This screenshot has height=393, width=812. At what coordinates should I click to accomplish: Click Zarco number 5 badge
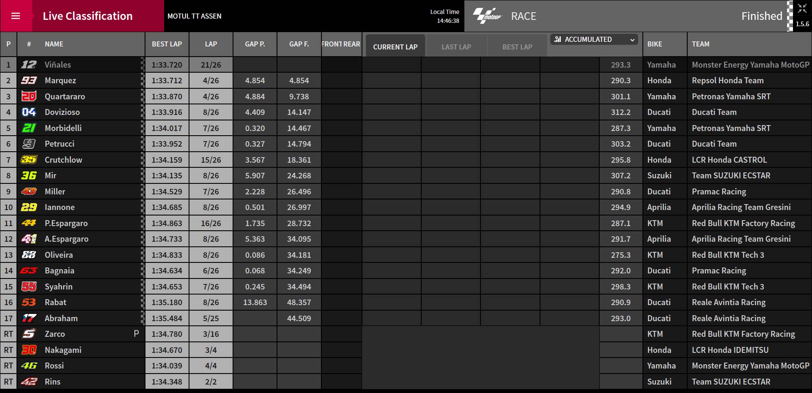tap(29, 334)
